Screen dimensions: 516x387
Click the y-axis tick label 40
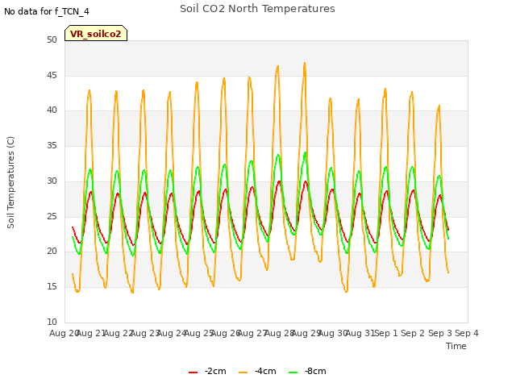click(52, 110)
